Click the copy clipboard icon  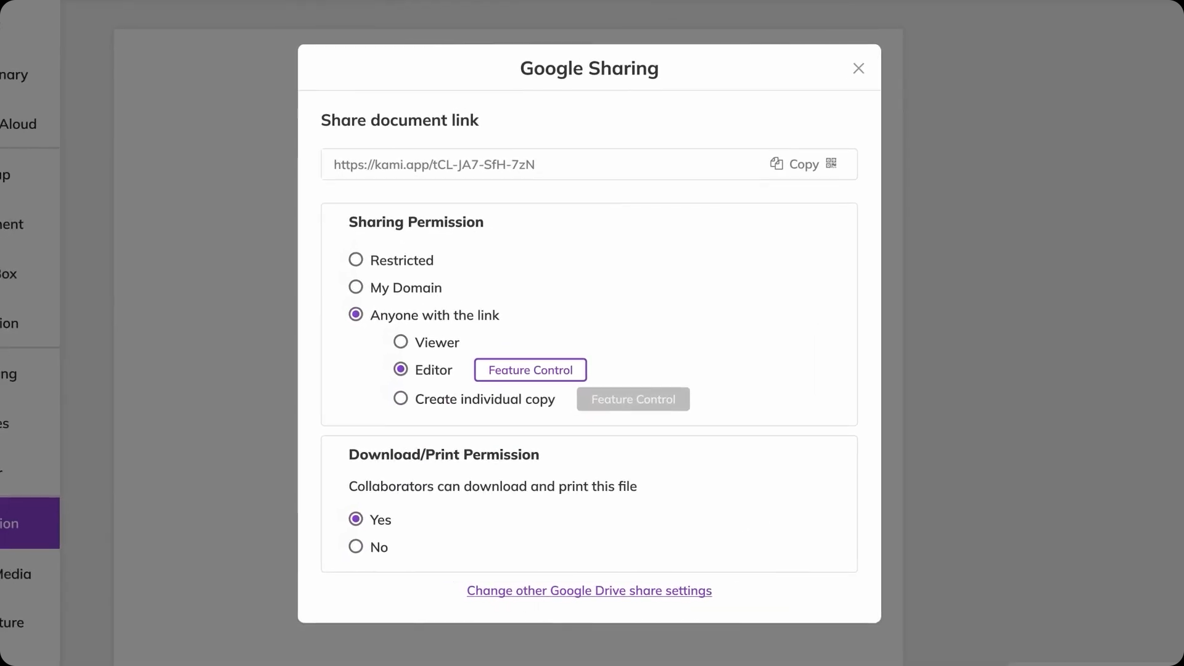(776, 163)
